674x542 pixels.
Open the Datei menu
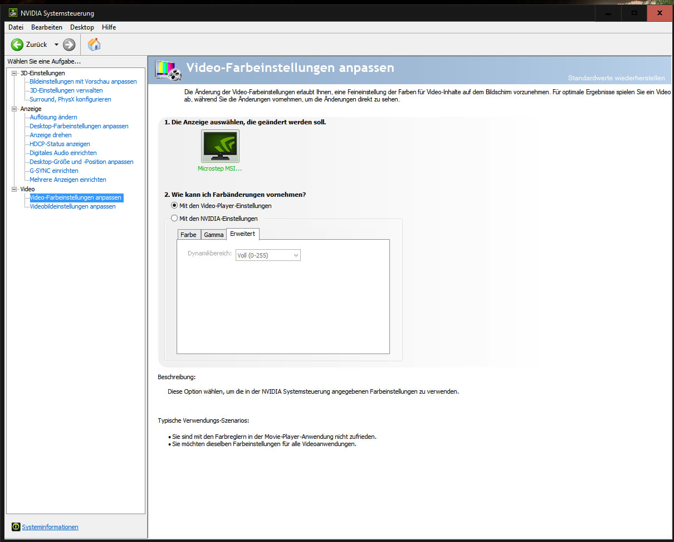click(x=16, y=27)
